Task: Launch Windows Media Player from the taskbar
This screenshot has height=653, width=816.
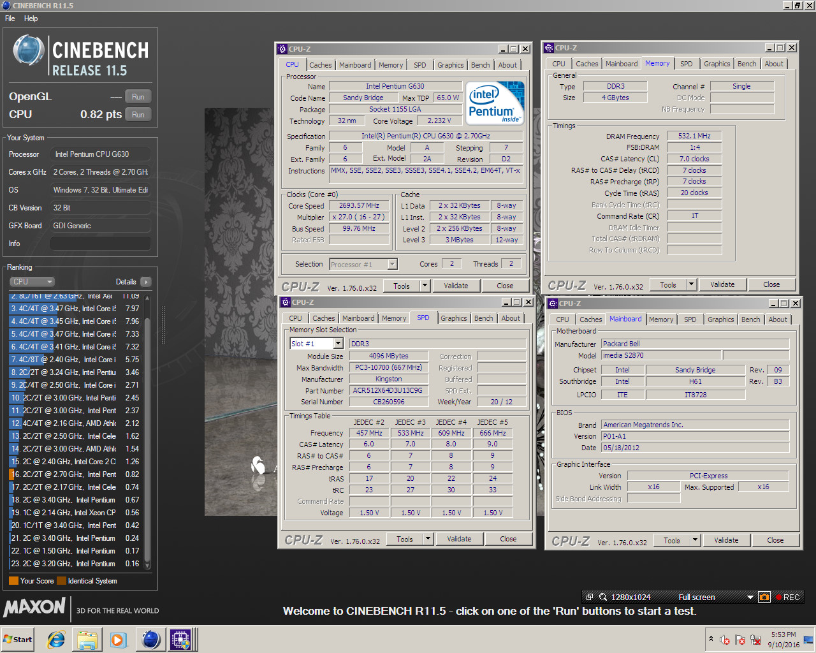Action: tap(118, 639)
